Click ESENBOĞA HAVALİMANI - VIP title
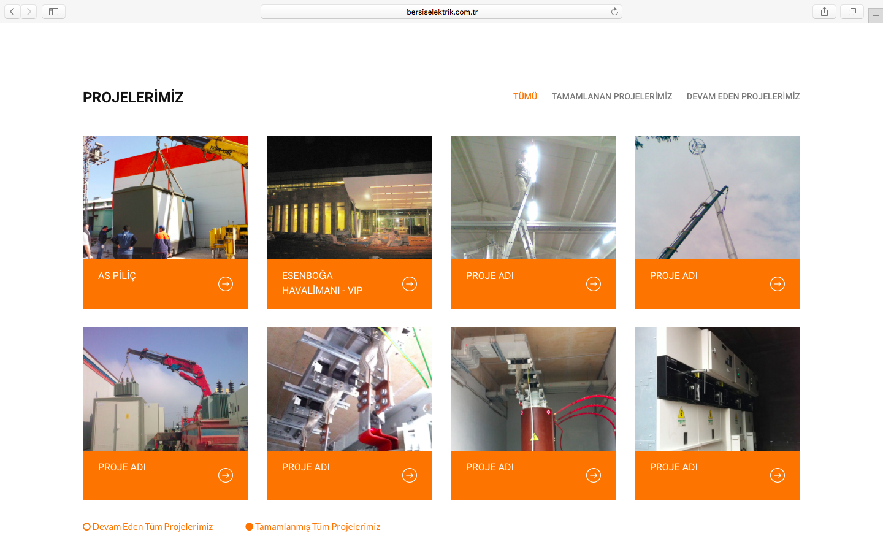Viewport: 883px width, 552px height. tap(323, 283)
